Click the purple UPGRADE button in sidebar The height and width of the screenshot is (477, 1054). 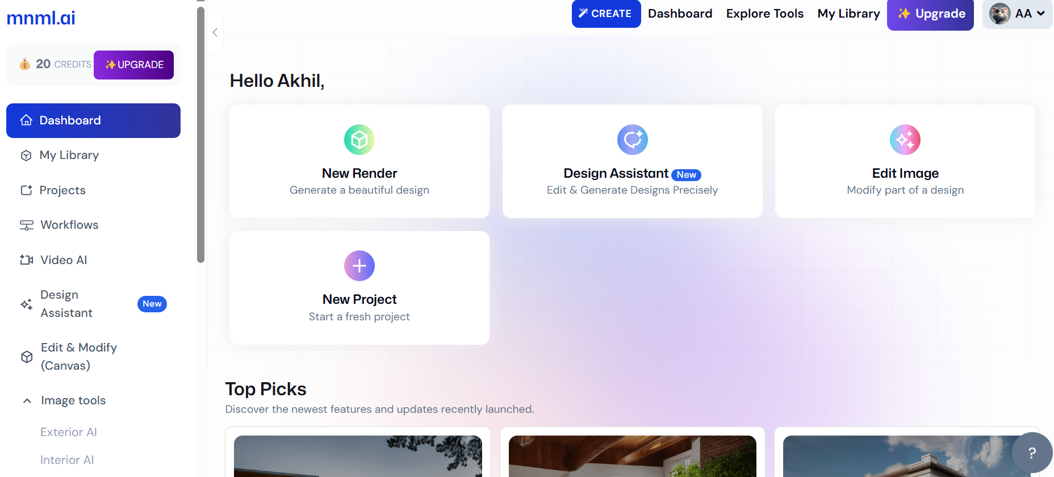coord(133,65)
